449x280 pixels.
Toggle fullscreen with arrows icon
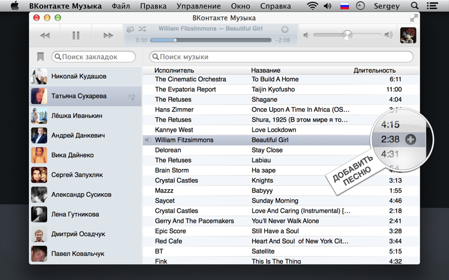414,18
